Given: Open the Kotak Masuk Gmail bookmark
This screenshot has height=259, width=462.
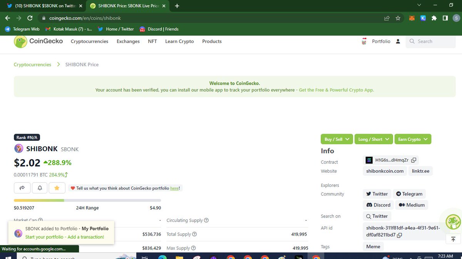Looking at the screenshot, I should click(69, 29).
